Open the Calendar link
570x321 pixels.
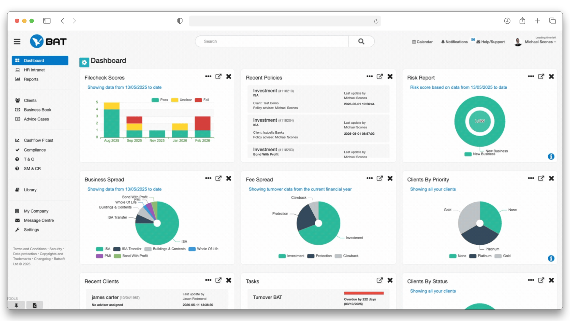point(422,42)
